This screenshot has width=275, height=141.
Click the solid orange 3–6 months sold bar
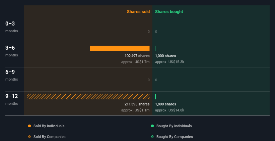coord(120,48)
